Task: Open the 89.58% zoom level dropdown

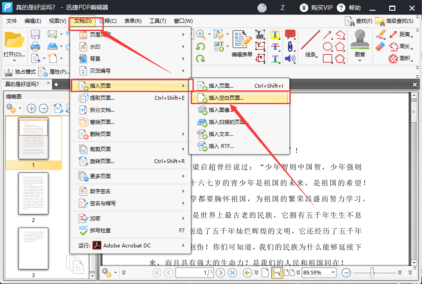Action: (x=333, y=272)
